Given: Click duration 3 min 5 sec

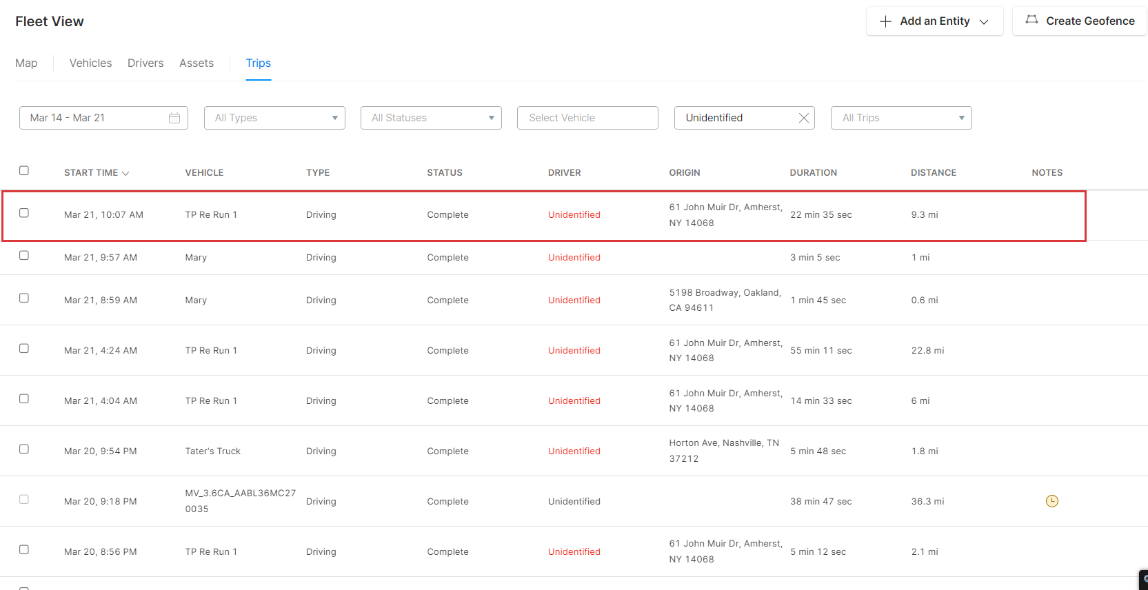Looking at the screenshot, I should [815, 258].
